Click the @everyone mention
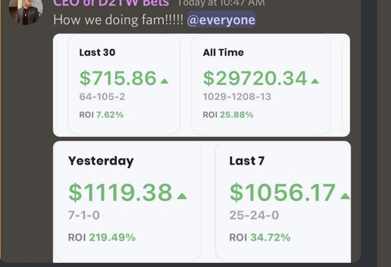The width and height of the screenshot is (391, 267). (x=221, y=20)
